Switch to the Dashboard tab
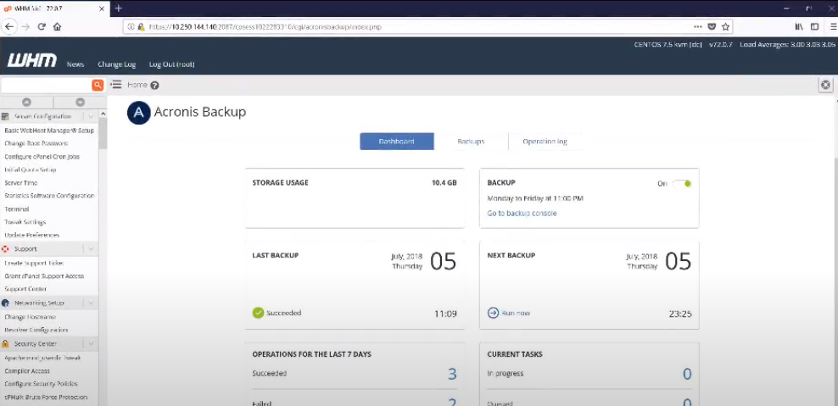This screenshot has height=406, width=838. point(397,142)
